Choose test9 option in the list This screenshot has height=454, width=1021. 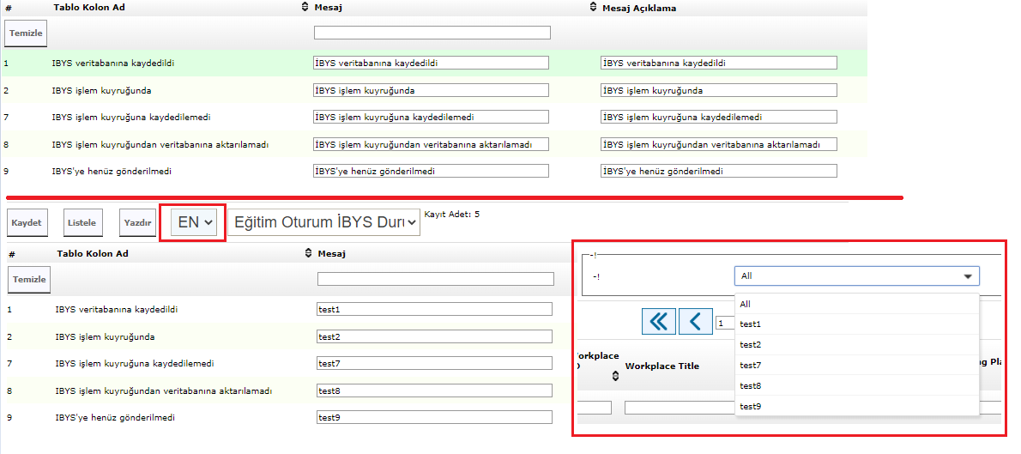click(751, 406)
